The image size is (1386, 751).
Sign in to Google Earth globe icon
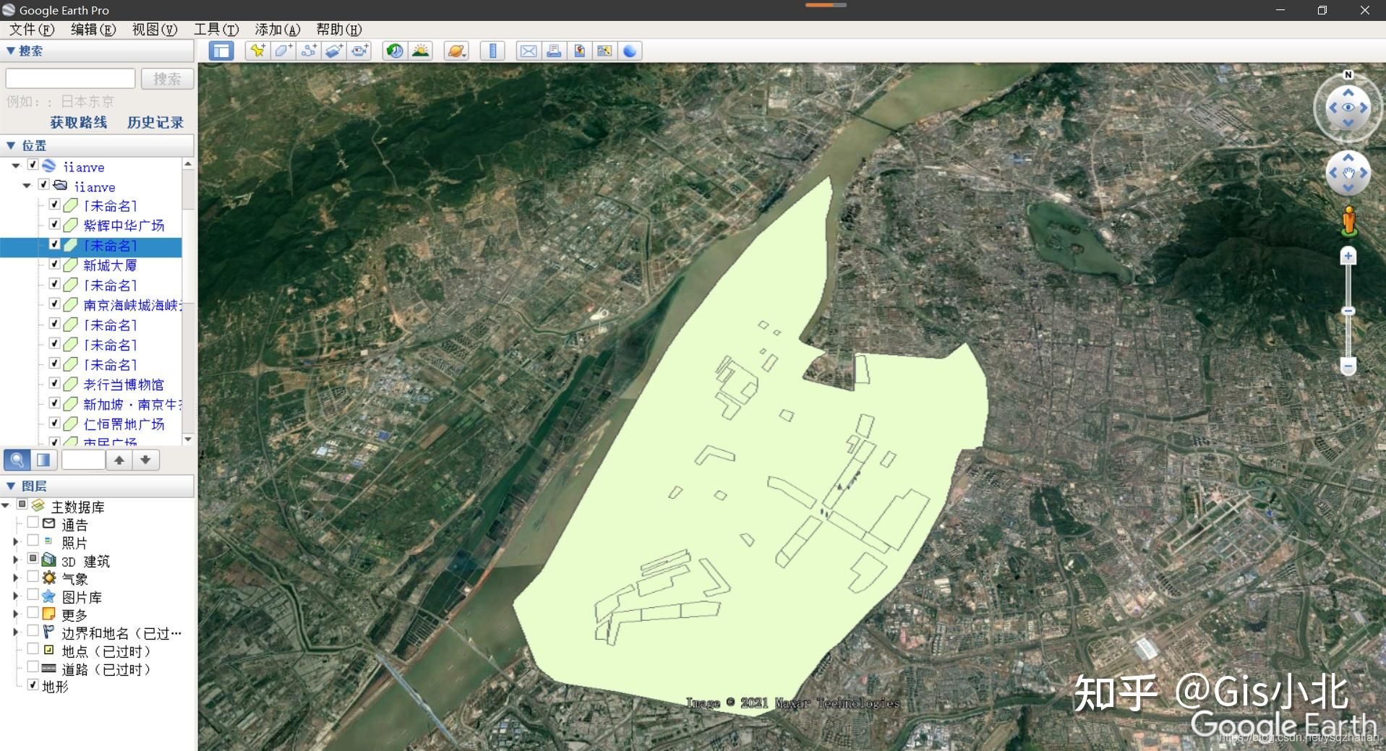click(630, 51)
